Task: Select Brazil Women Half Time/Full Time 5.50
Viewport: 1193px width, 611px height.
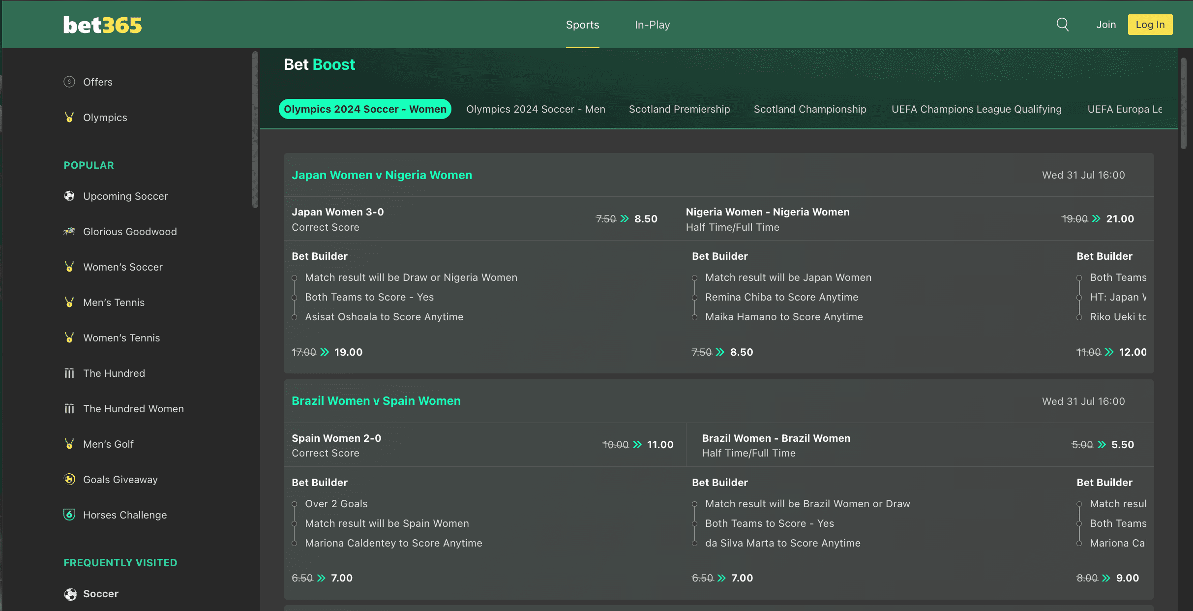Action: click(920, 445)
